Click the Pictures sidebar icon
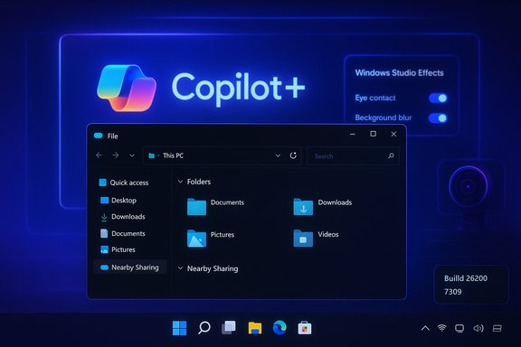 coord(104,249)
